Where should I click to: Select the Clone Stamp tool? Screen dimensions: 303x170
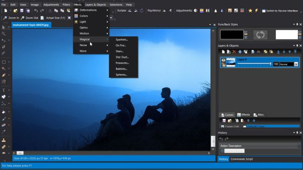(3, 140)
